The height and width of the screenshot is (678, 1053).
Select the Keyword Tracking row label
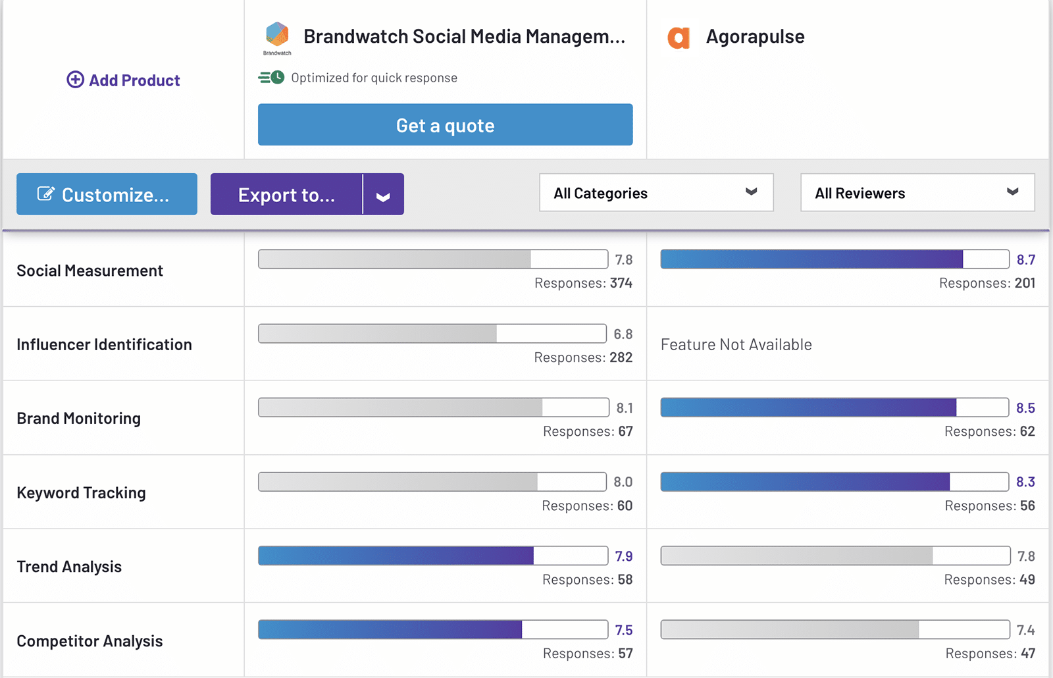pyautogui.click(x=81, y=493)
